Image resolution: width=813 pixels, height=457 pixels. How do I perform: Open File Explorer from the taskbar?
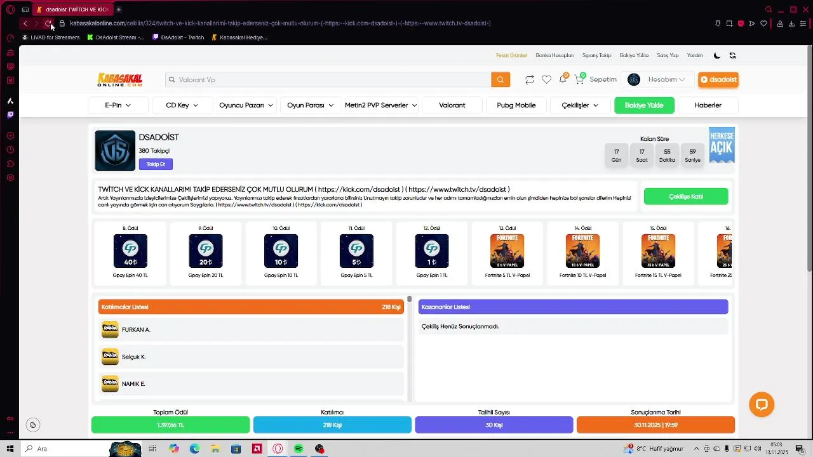pos(215,449)
